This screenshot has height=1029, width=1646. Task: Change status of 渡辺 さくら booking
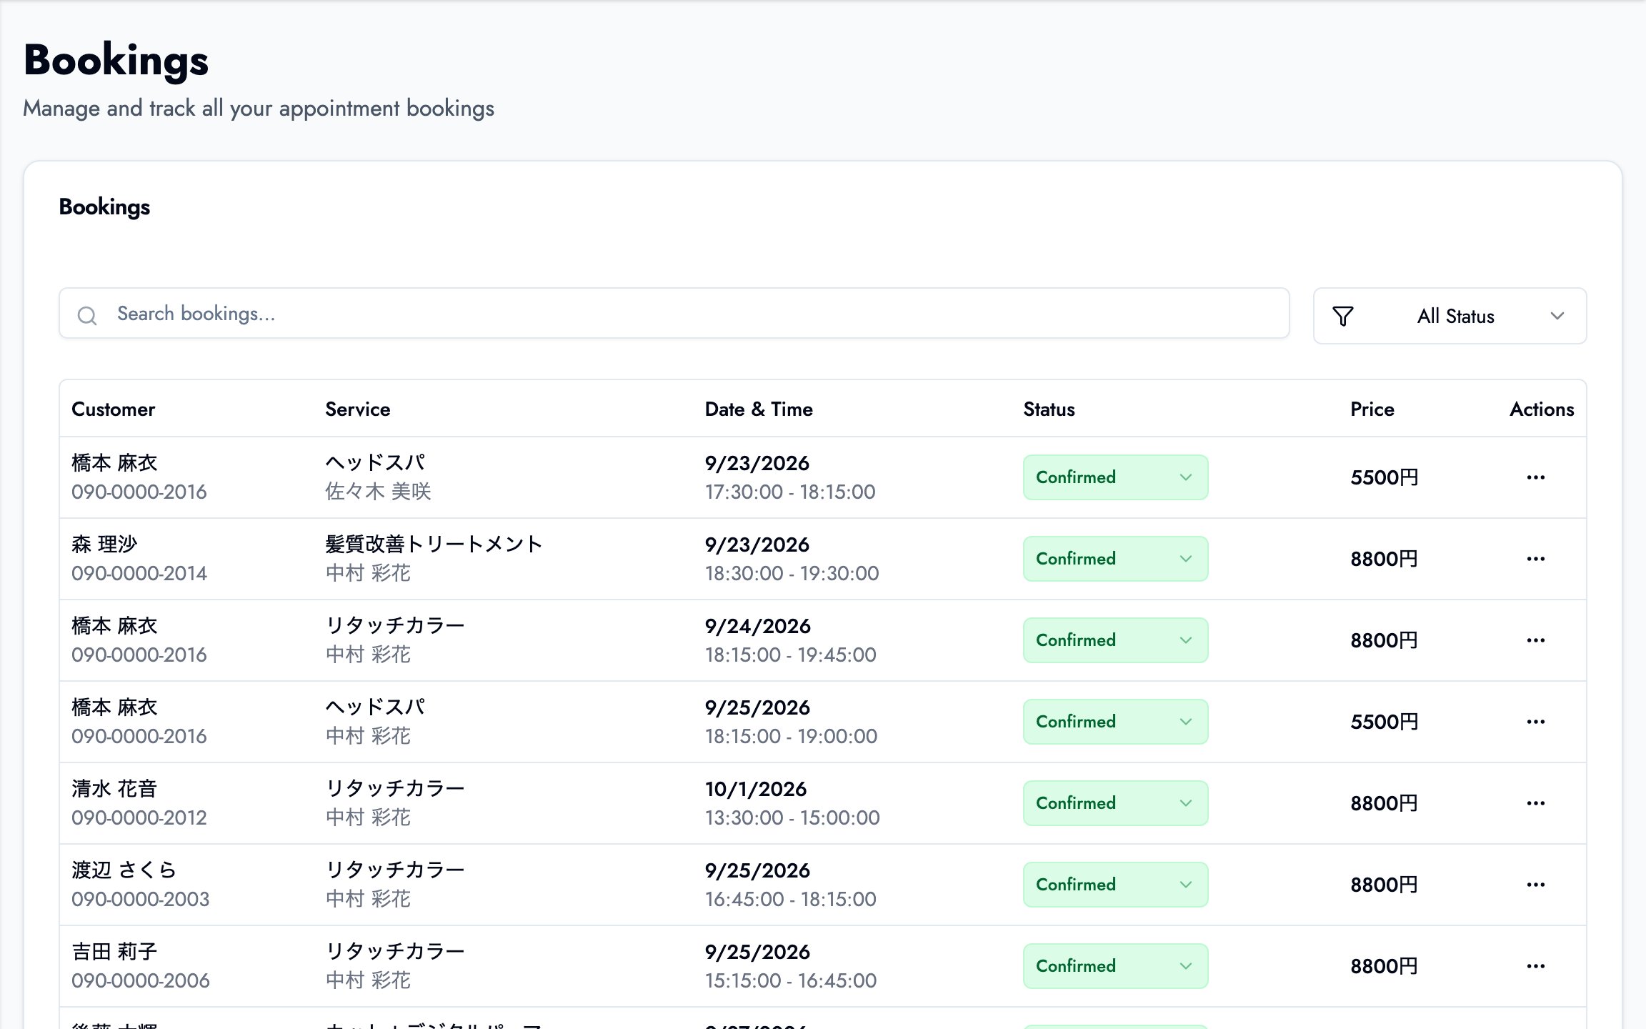(1115, 885)
